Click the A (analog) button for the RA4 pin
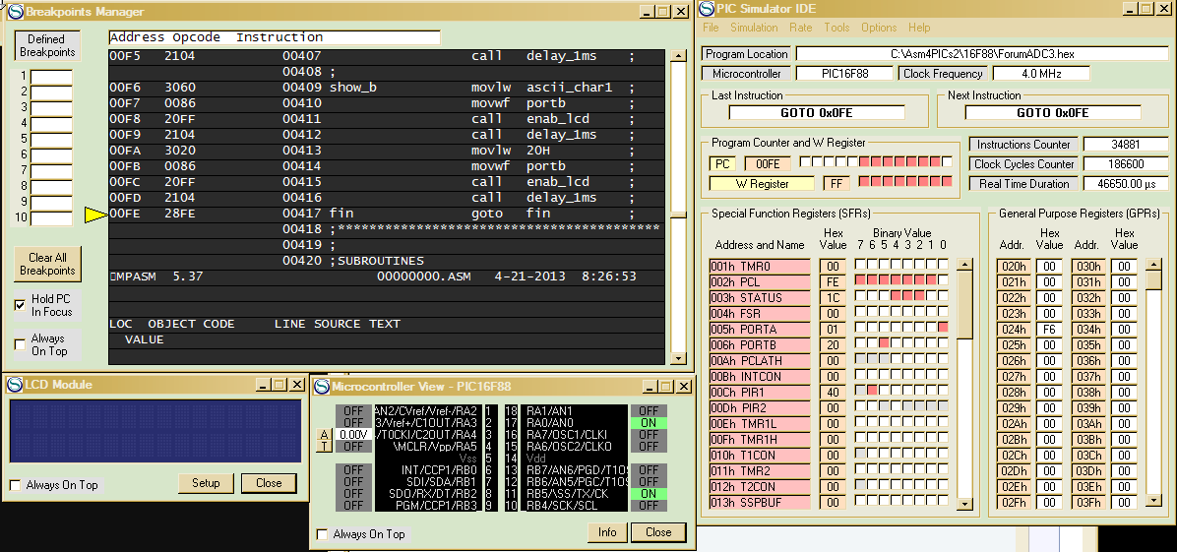1177x552 pixels. coord(324,435)
